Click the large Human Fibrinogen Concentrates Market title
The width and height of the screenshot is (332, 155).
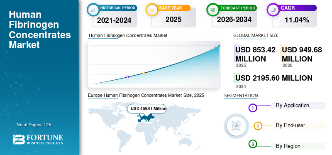pos(40,30)
